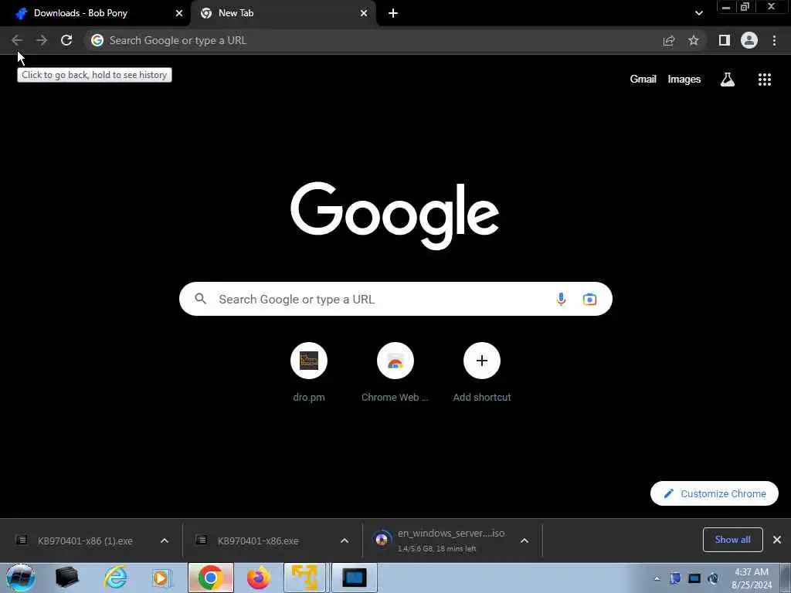Launch Windows Media Player from the taskbar
Image resolution: width=791 pixels, height=593 pixels.
162,578
